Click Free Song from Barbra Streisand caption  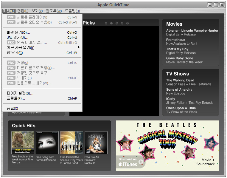point(46,159)
